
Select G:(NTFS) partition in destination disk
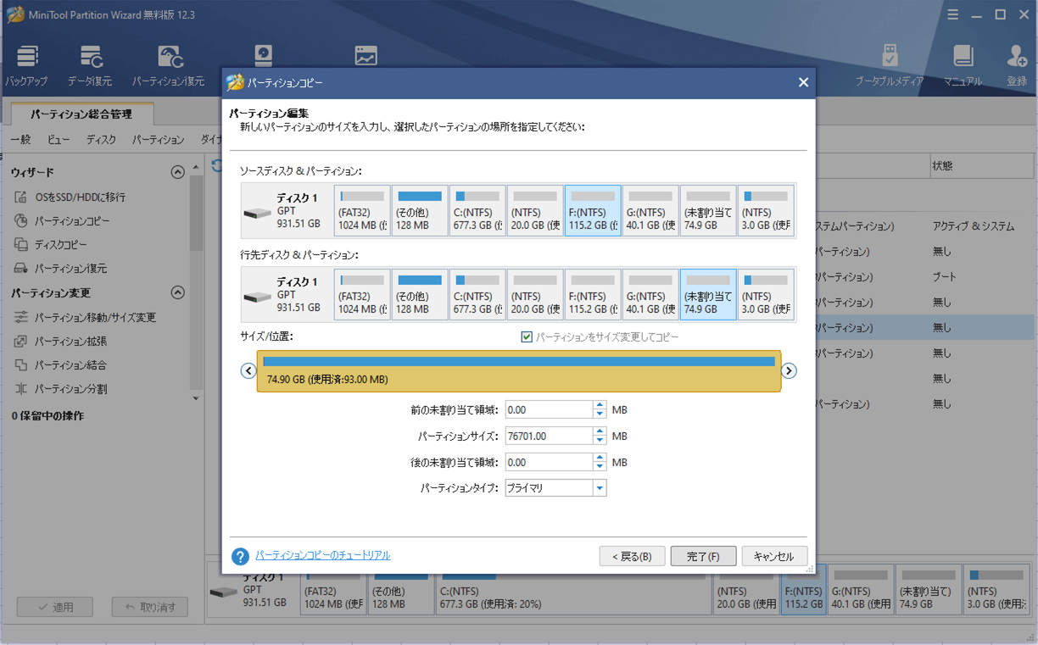650,295
